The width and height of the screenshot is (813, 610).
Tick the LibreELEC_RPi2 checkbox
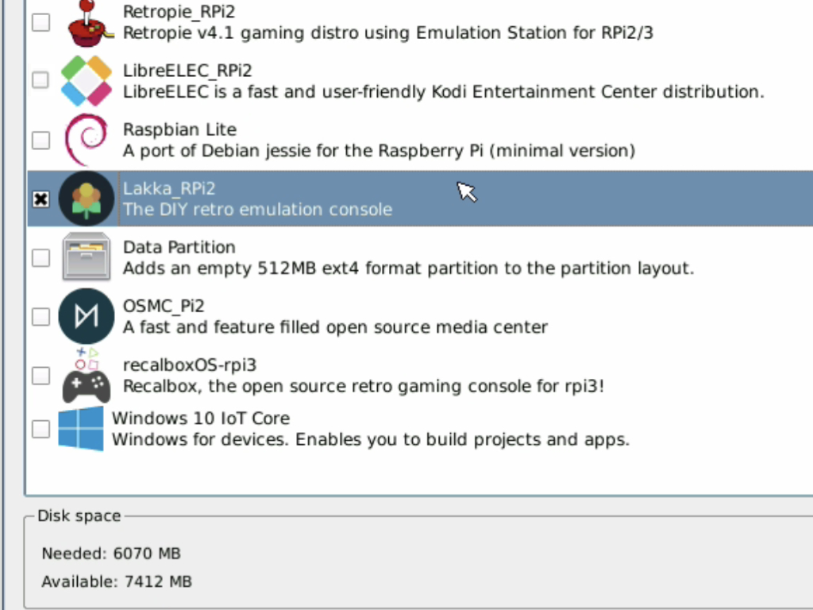[41, 80]
